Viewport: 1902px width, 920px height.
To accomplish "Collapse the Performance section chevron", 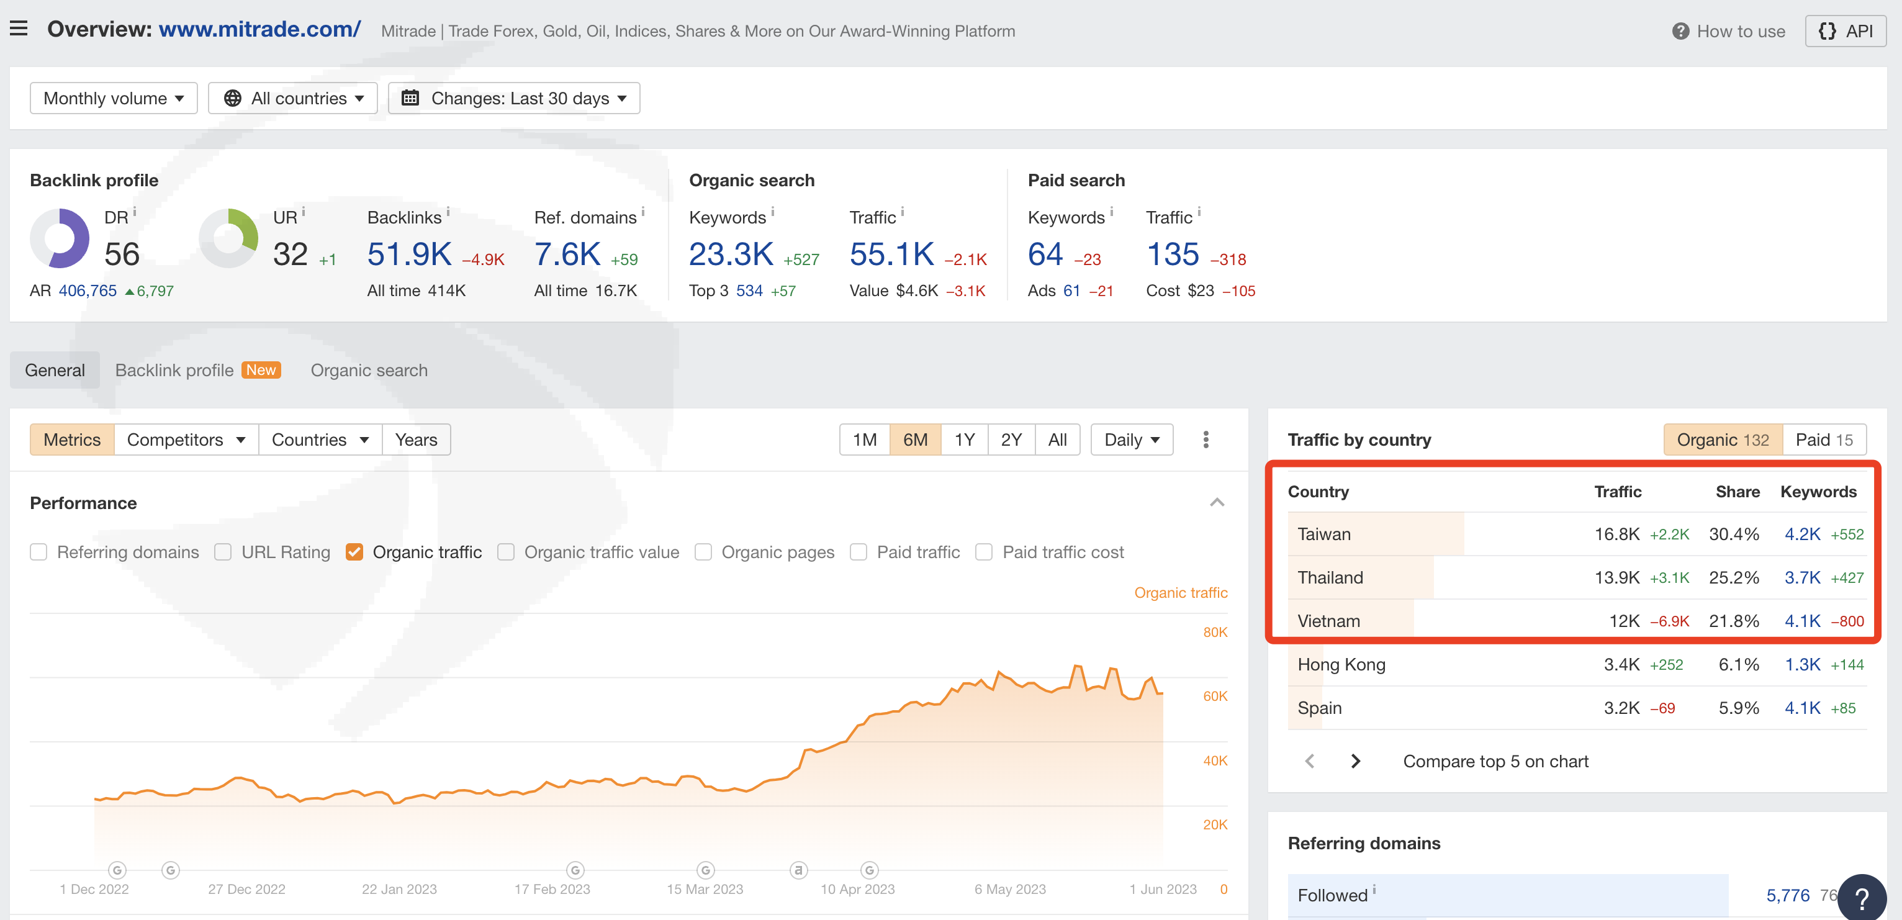I will point(1217,502).
